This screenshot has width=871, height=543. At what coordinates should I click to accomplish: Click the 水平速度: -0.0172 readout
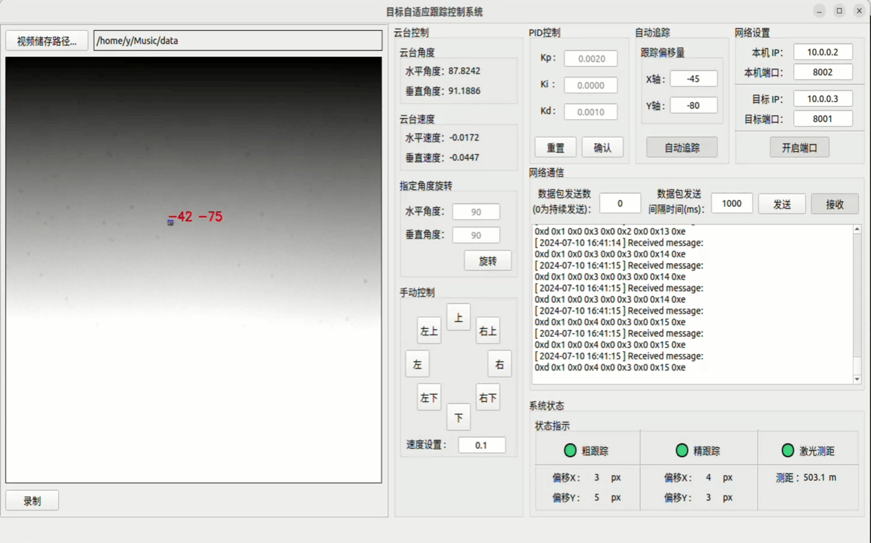442,138
